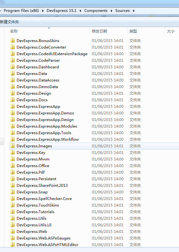
Task: Click the DevExpress.Images folder icon
Action: click(x=13, y=146)
